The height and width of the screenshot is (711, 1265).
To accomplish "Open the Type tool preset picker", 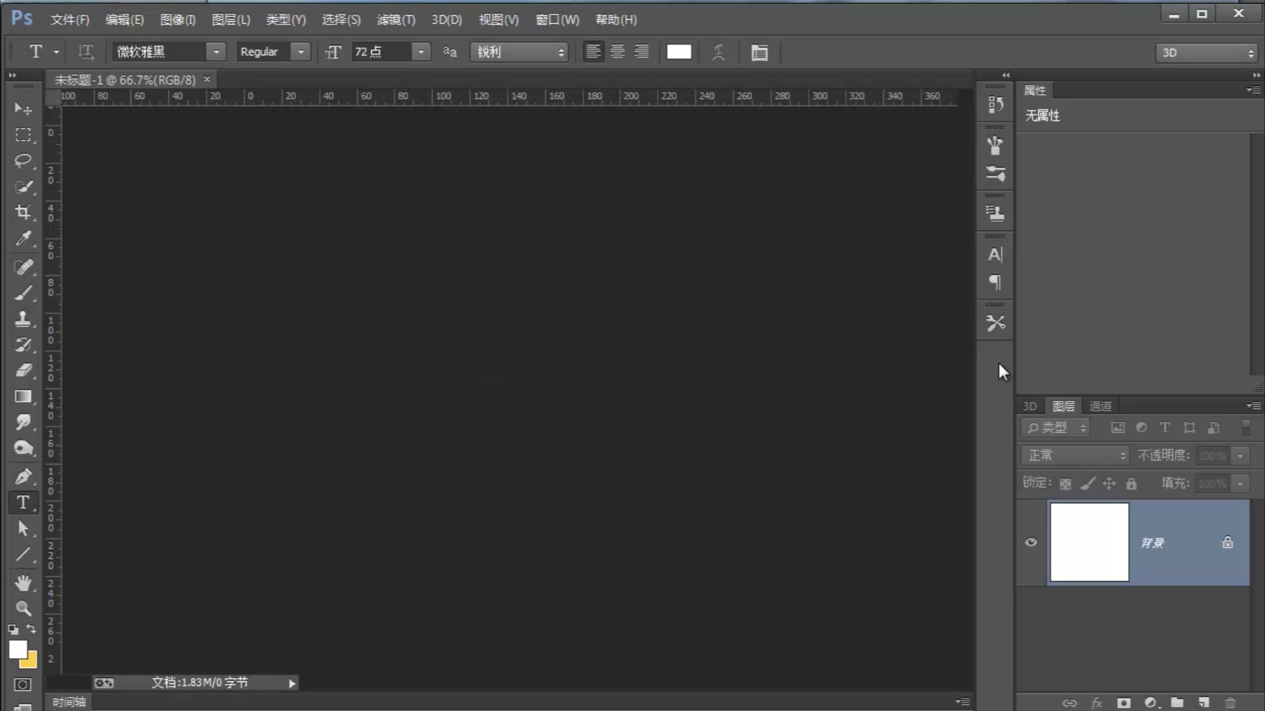I will [x=43, y=52].
